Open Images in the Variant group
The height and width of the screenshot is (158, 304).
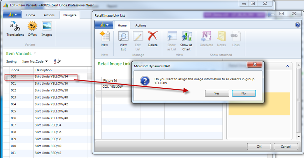[x=47, y=29]
